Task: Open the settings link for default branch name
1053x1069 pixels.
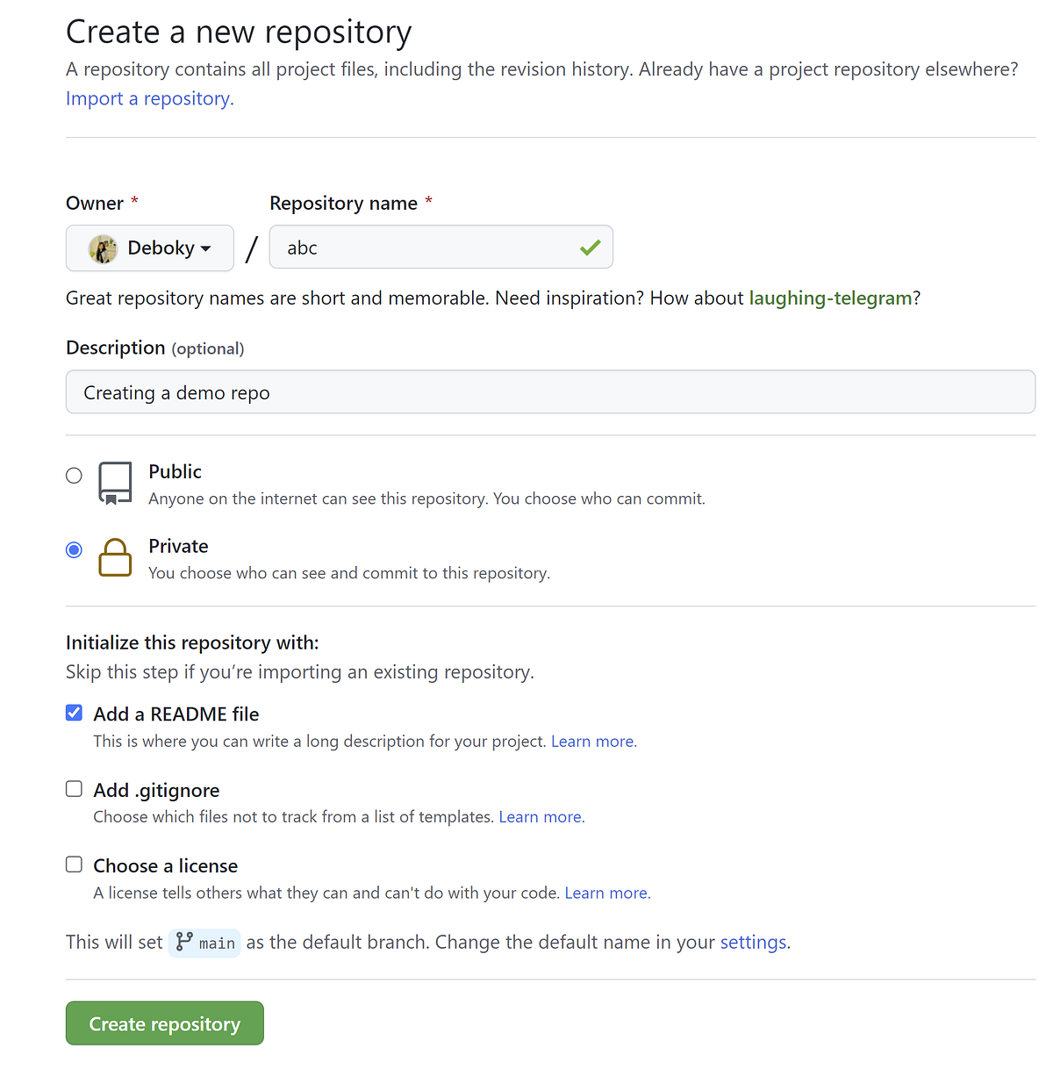Action: [752, 942]
